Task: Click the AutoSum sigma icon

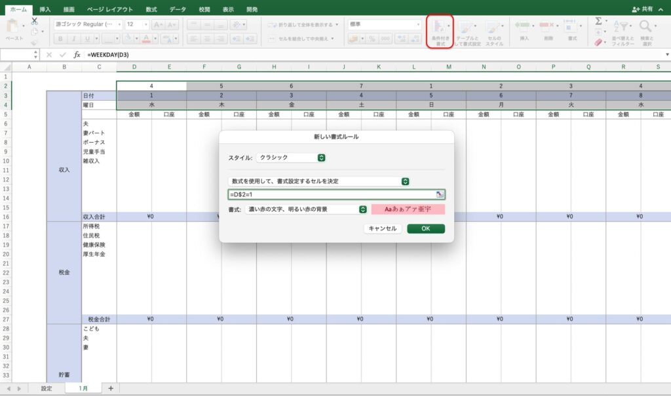Action: click(598, 22)
